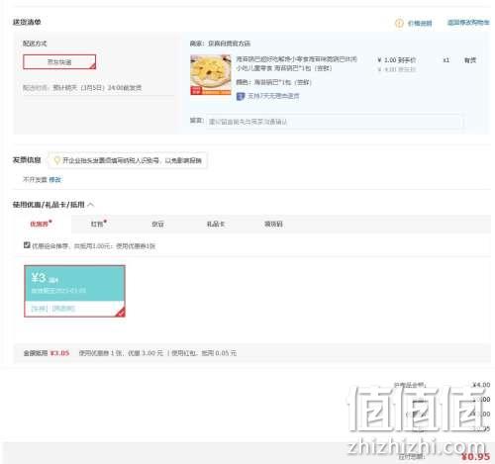Click the 7-day no-reason return badge icon
Viewport: 495px width, 464px height.
241,96
